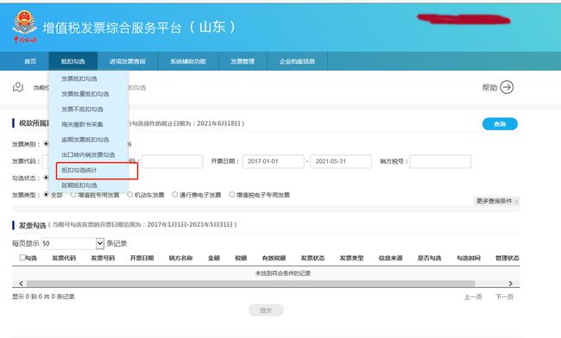Click the 开票日期 column header
The height and width of the screenshot is (338, 561).
point(142,258)
